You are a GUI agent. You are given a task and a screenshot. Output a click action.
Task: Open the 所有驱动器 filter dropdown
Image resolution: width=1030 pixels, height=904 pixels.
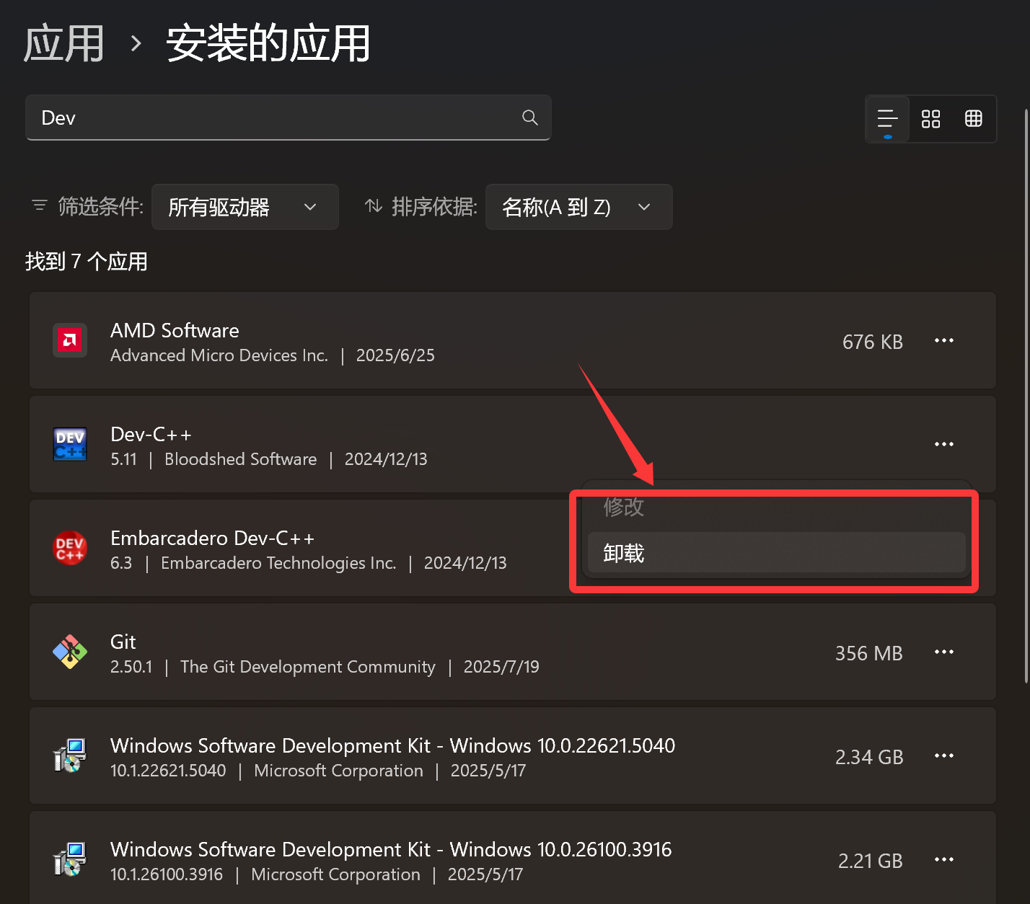click(x=245, y=207)
